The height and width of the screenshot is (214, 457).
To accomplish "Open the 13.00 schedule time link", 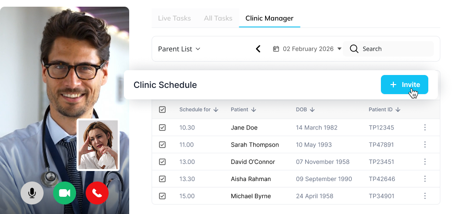I will pyautogui.click(x=187, y=162).
